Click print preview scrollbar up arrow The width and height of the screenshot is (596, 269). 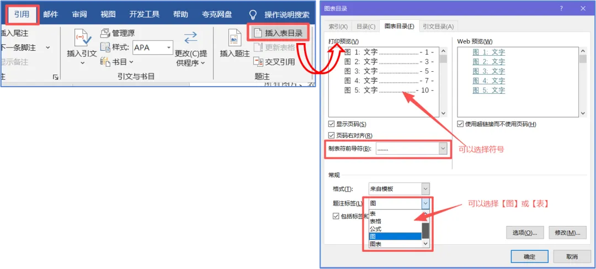tap(443, 51)
